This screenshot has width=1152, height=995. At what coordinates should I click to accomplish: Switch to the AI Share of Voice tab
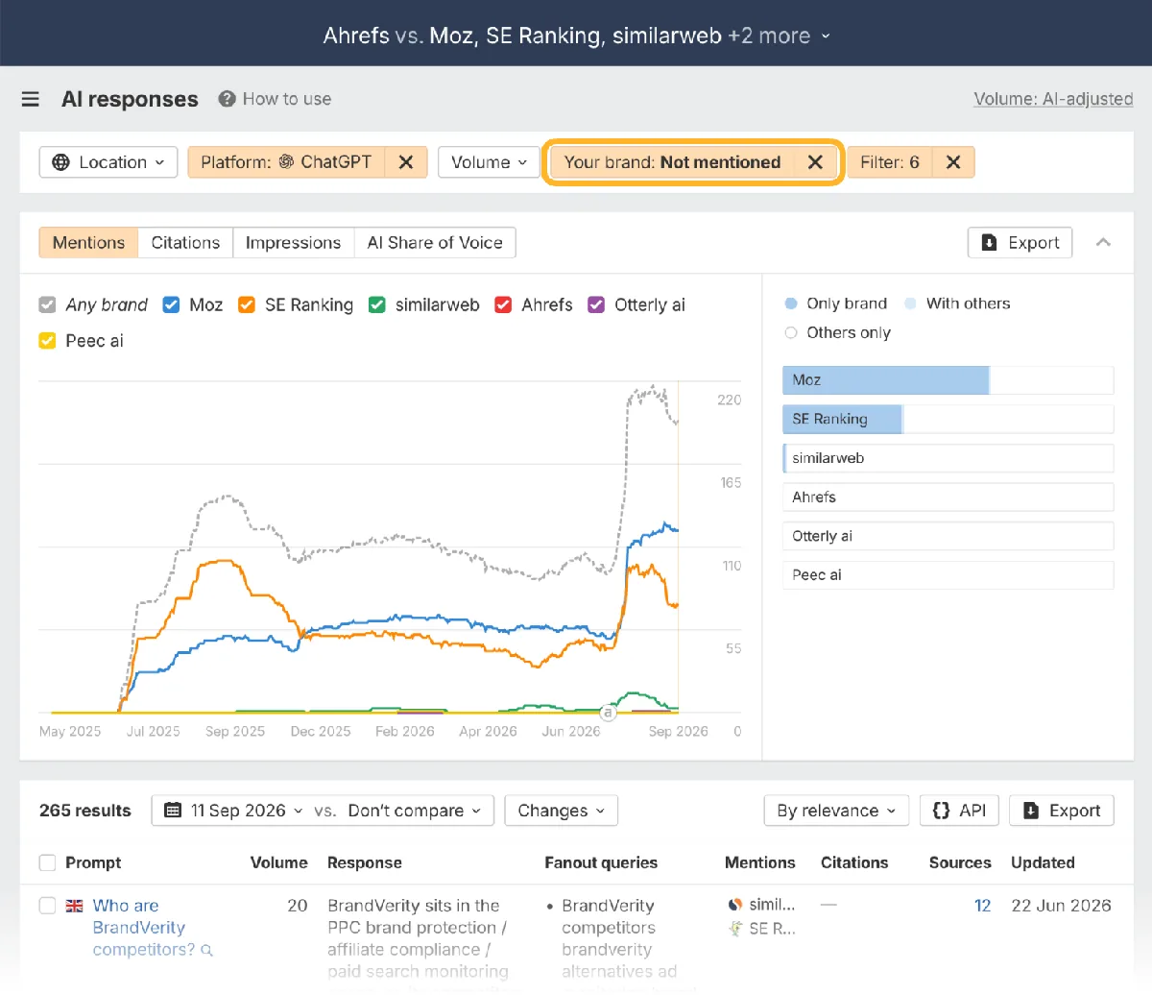435,243
